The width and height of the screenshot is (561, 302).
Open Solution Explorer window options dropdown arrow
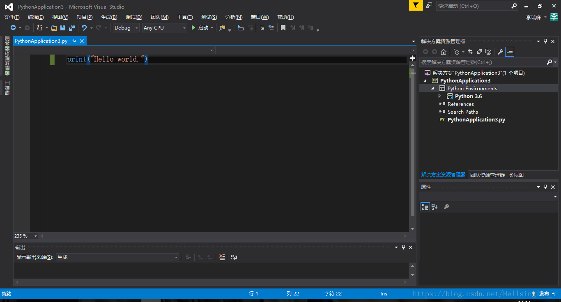point(538,41)
